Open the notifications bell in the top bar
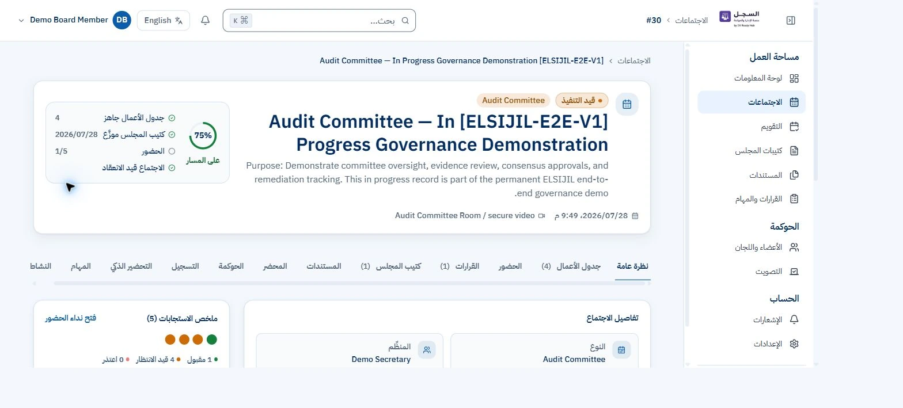 [206, 21]
